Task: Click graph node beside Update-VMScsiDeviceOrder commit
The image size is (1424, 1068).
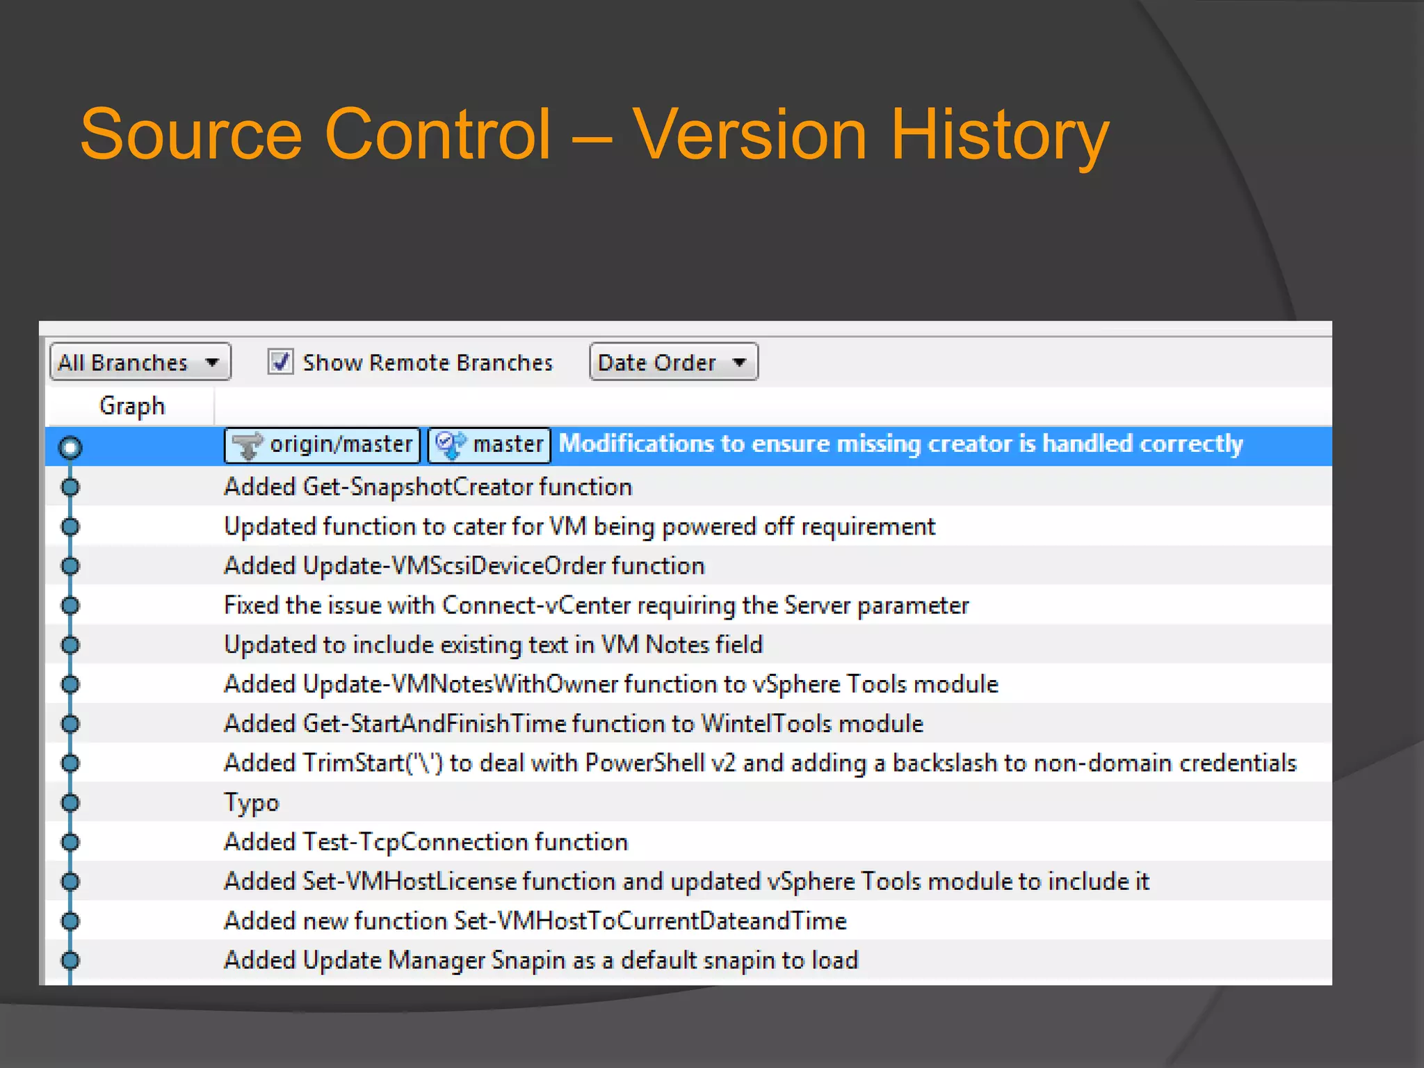Action: click(x=70, y=566)
